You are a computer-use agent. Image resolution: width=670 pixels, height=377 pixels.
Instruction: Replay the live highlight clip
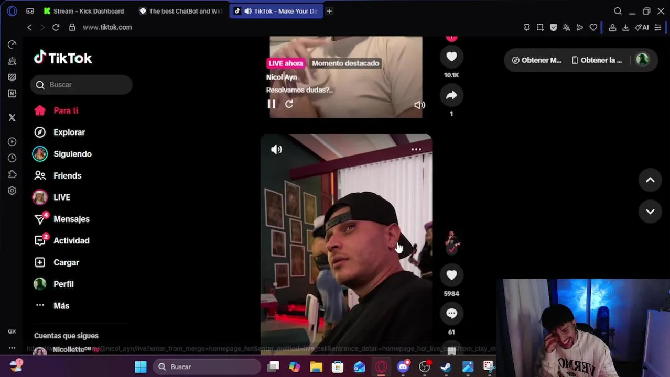[289, 104]
